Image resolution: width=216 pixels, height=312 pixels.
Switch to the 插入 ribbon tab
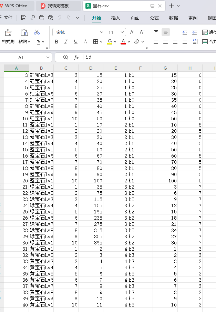[x=116, y=18]
